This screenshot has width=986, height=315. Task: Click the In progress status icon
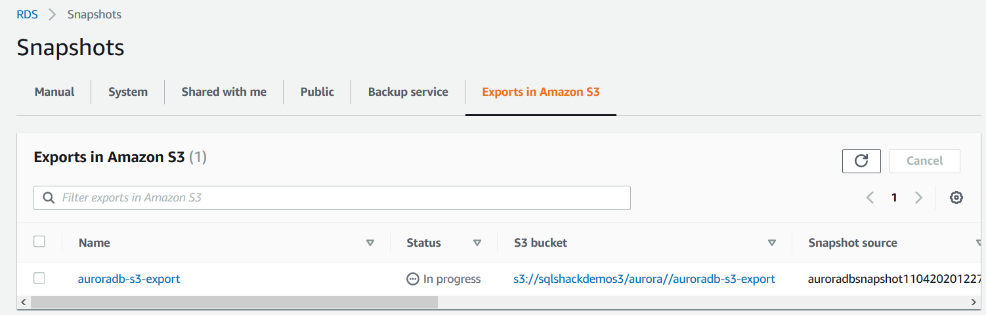[x=412, y=279]
